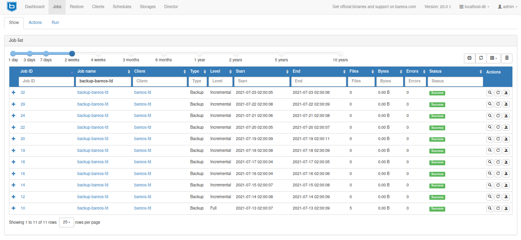Open the columns visibility dropdown

tap(493, 58)
